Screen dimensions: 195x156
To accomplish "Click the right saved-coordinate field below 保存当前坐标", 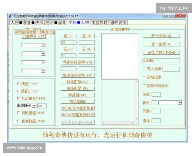I will [x=87, y=69].
